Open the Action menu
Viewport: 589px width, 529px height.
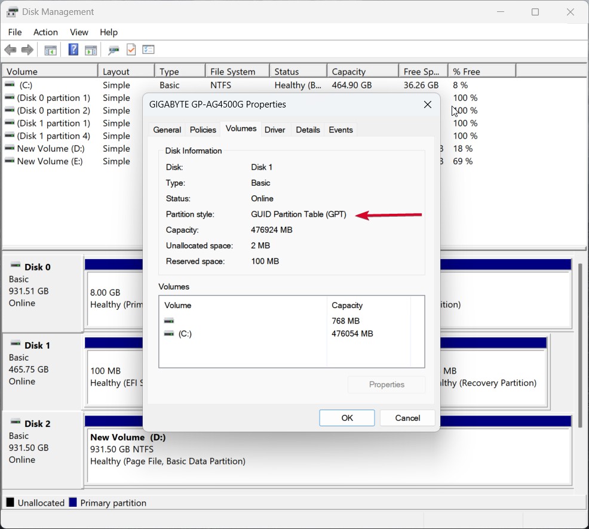click(45, 32)
